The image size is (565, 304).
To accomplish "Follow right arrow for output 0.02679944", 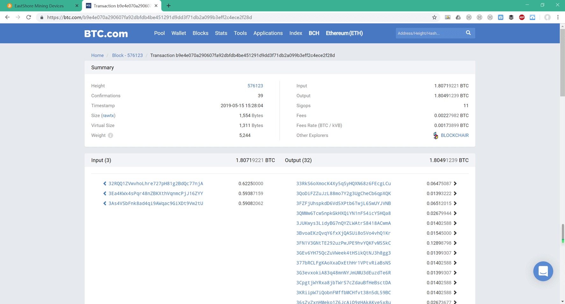I will [455, 213].
